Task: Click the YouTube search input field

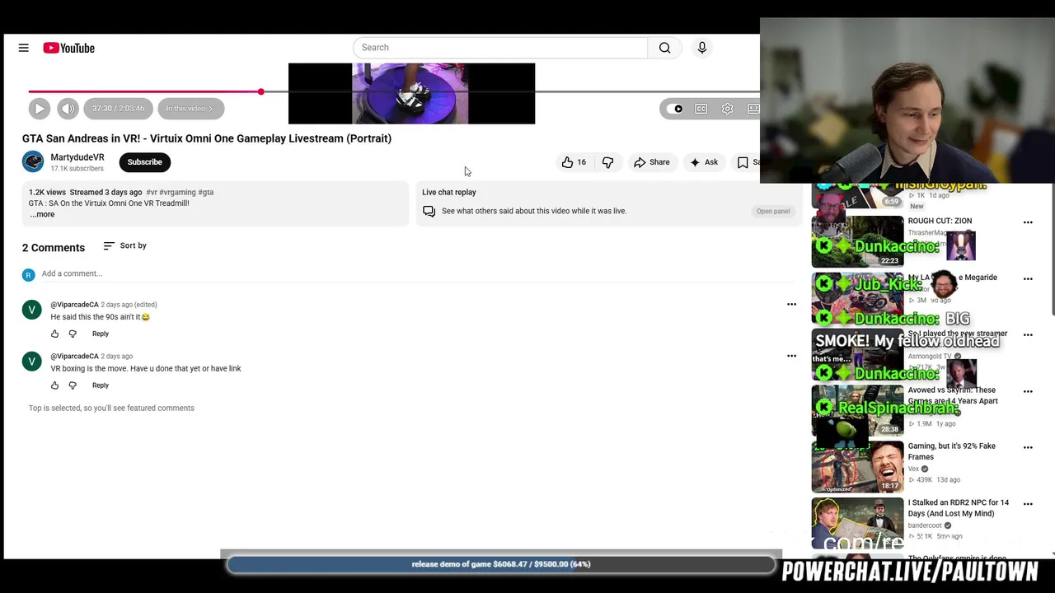Action: [x=500, y=48]
